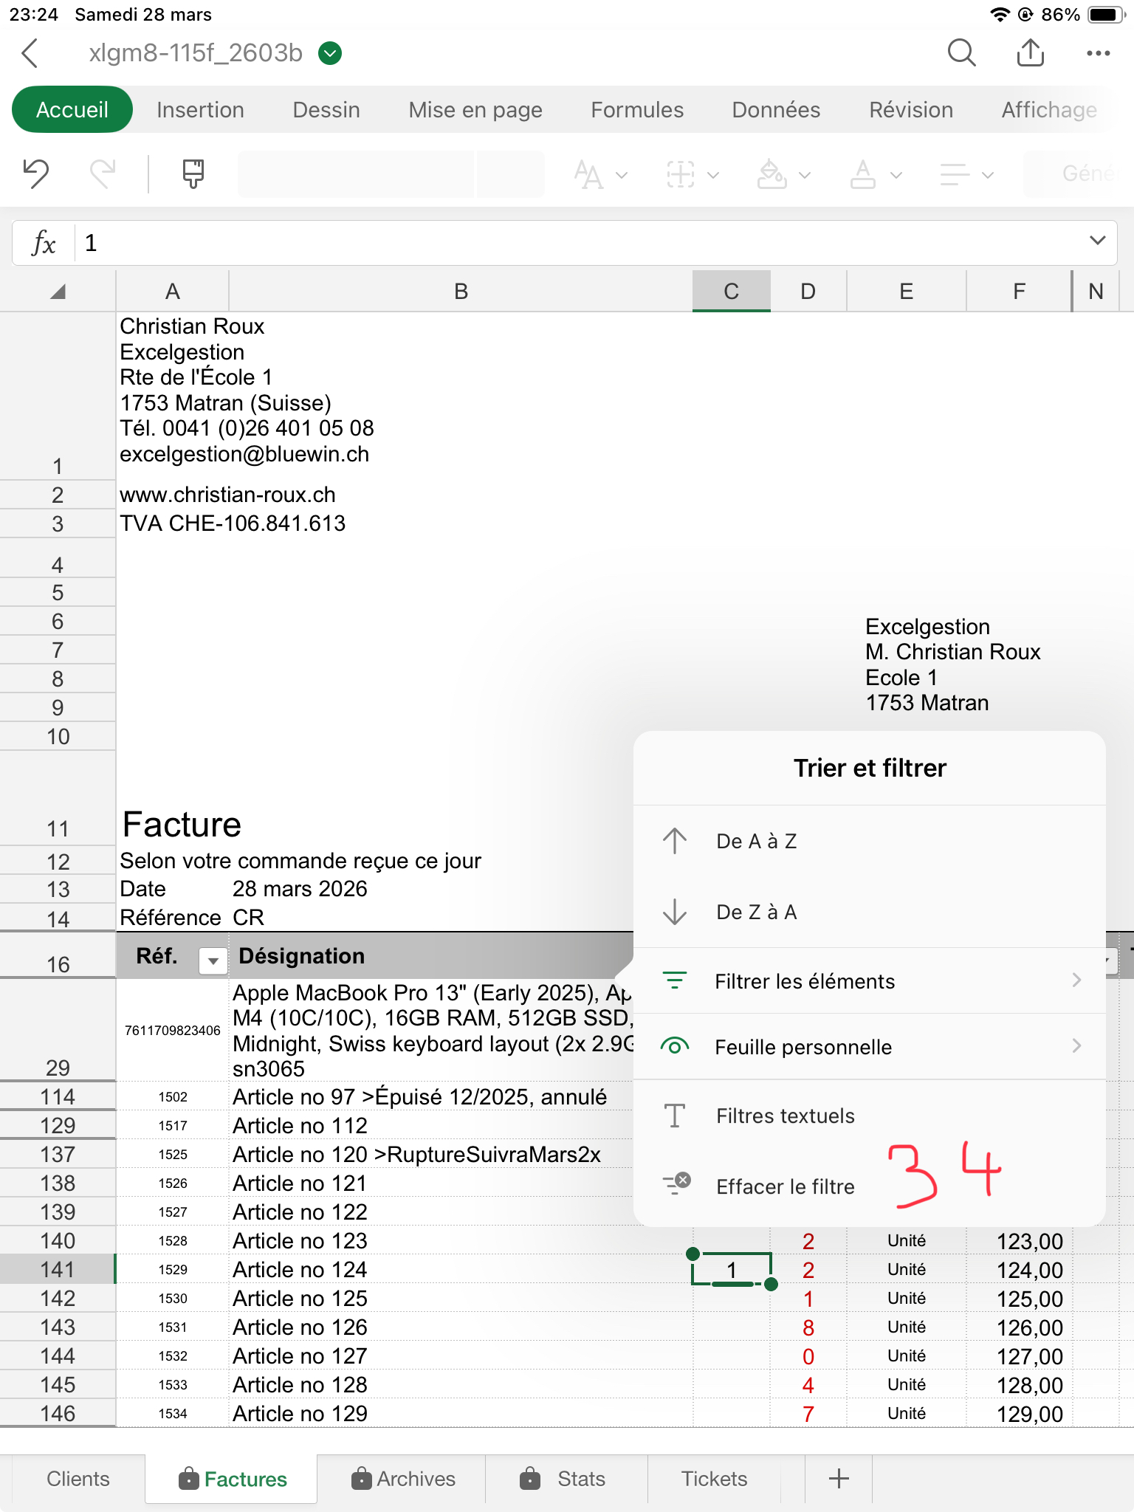Viewport: 1134px width, 1512px height.
Task: Tap the formula bar input field
Action: click(576, 243)
